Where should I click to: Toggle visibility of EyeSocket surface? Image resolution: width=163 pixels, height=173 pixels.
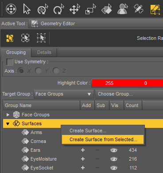click(x=114, y=168)
